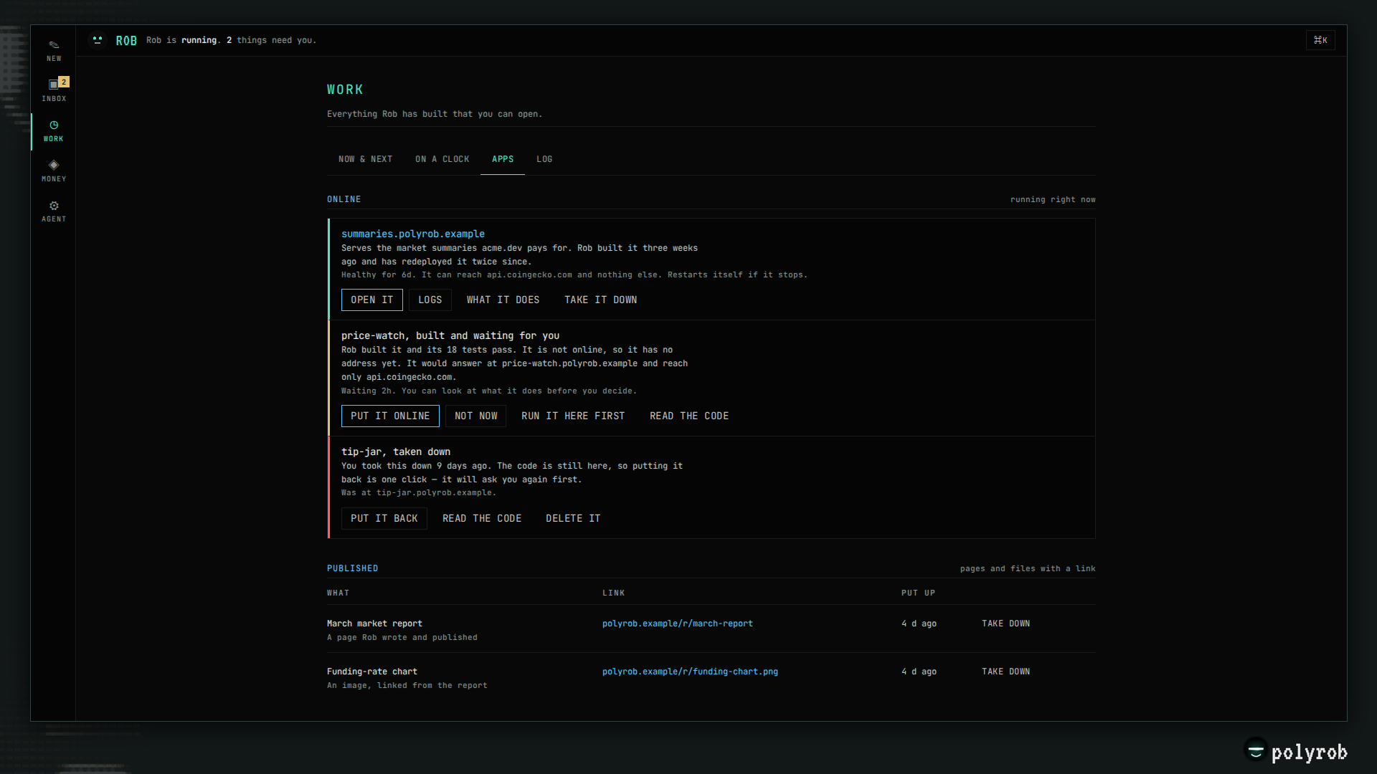This screenshot has height=774, width=1377.
Task: Click 'tip-jar, taken down' heading
Action: (396, 451)
